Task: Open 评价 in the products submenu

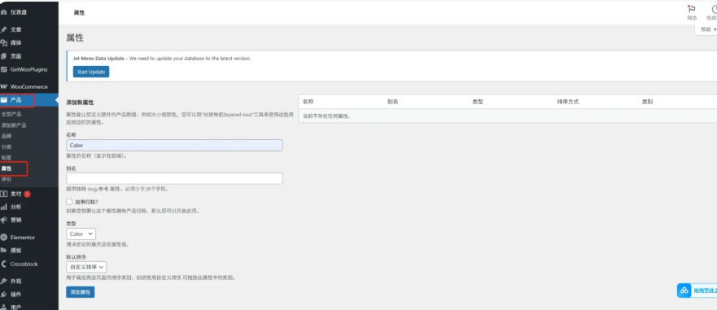Action: pyautogui.click(x=7, y=179)
